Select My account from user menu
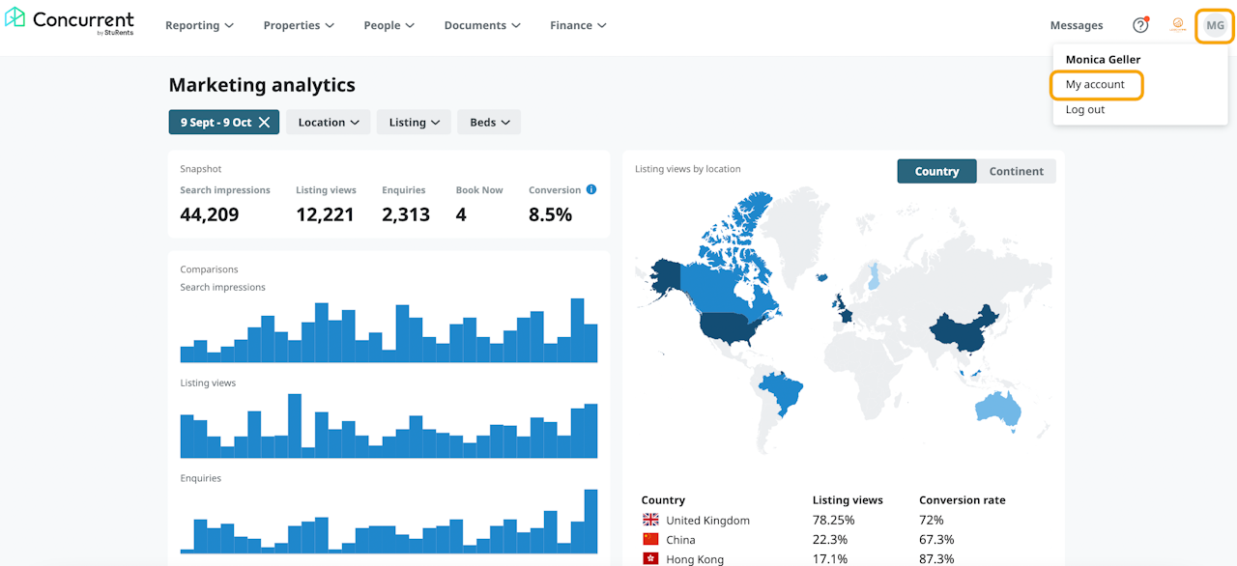This screenshot has width=1237, height=566. tap(1096, 85)
